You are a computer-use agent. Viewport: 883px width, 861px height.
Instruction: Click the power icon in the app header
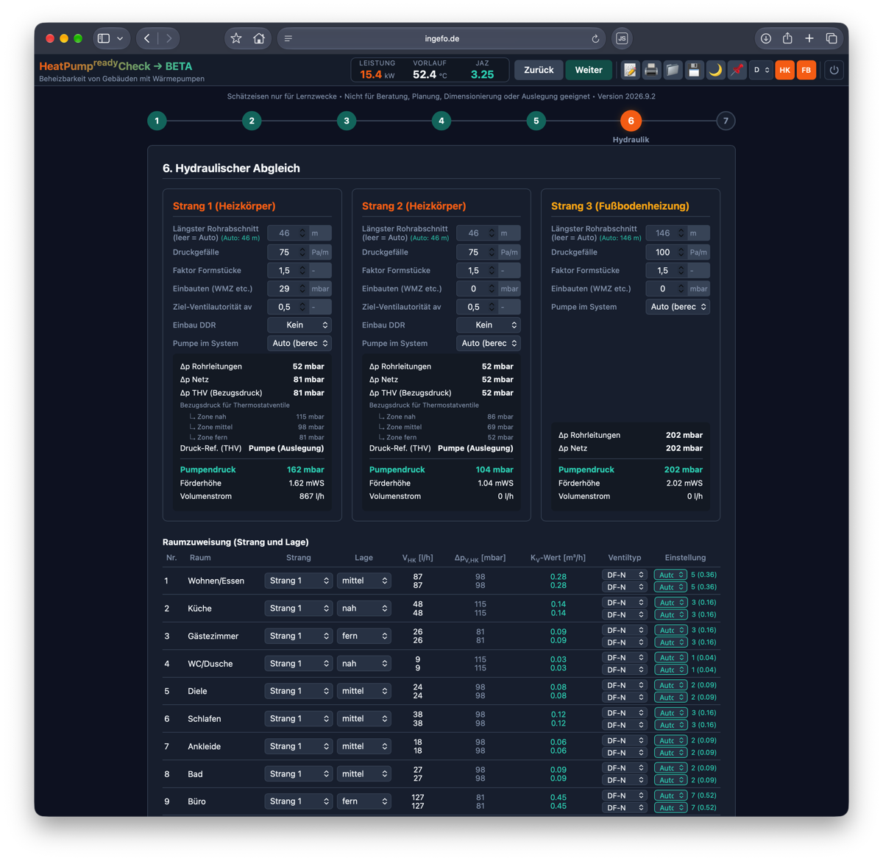point(834,70)
